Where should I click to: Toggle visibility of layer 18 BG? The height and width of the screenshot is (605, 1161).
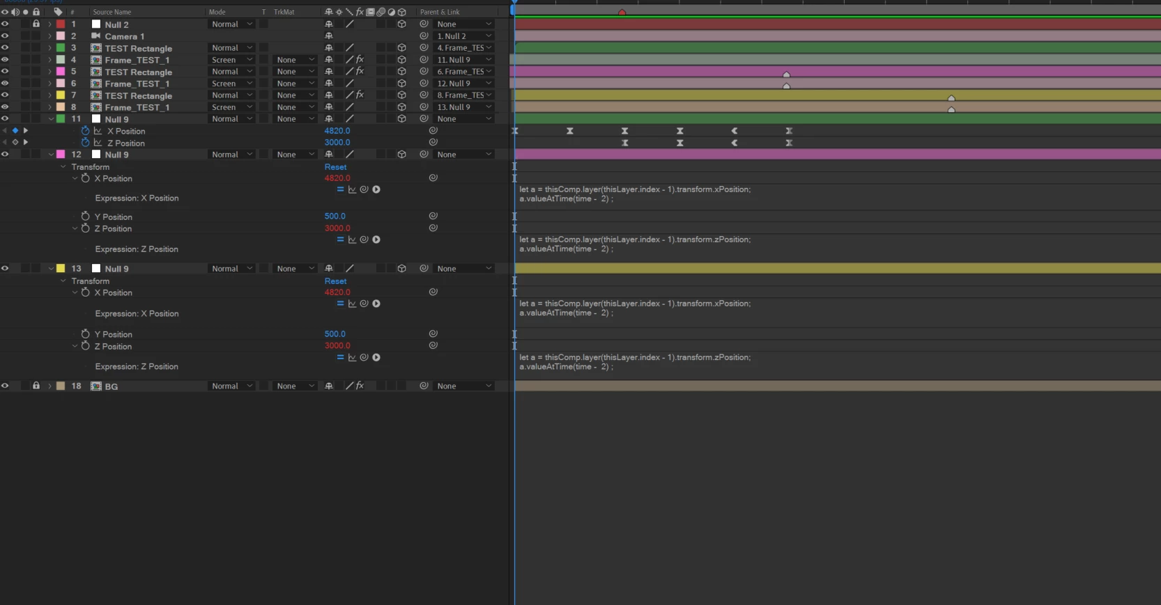tap(5, 386)
